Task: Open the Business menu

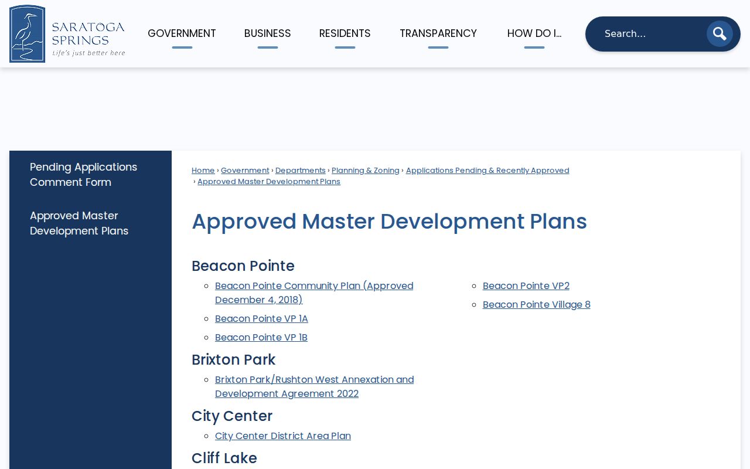Action: [268, 33]
